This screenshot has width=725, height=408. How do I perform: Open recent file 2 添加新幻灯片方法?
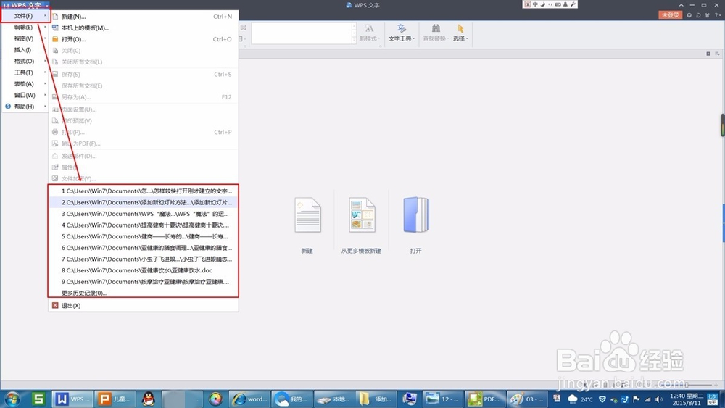tap(144, 202)
